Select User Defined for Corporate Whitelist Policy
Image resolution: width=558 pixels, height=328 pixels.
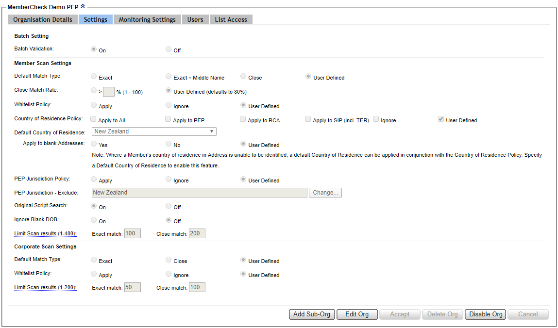[x=243, y=274]
